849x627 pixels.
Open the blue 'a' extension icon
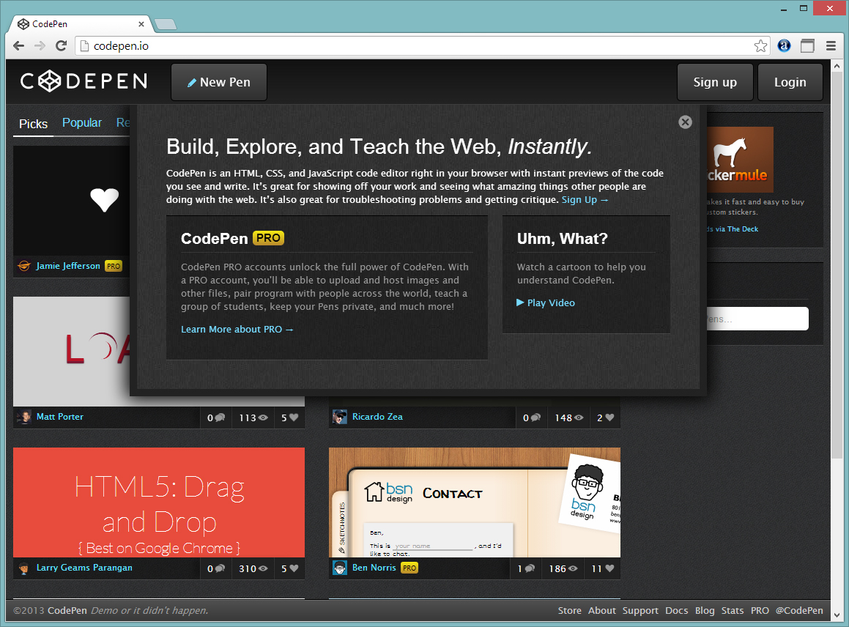(x=784, y=46)
